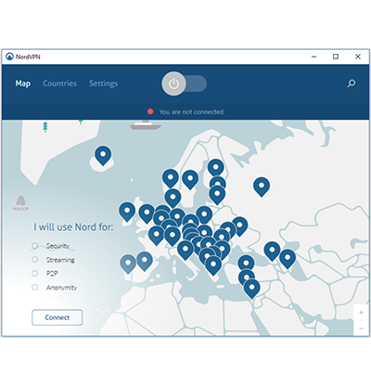Zoom in the map with plus

[361, 313]
